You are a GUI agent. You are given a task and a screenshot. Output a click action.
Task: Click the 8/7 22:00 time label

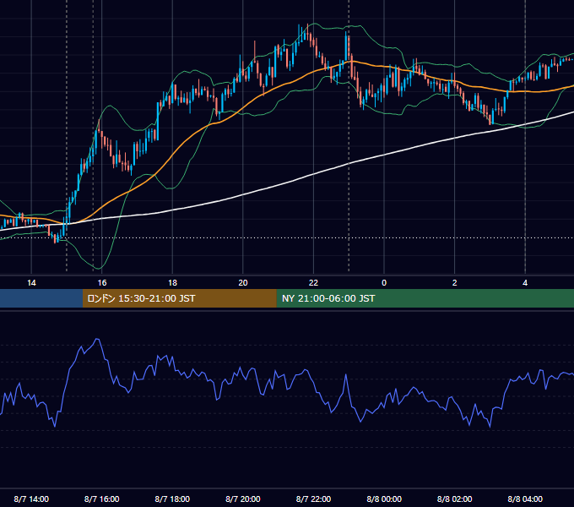[313, 499]
